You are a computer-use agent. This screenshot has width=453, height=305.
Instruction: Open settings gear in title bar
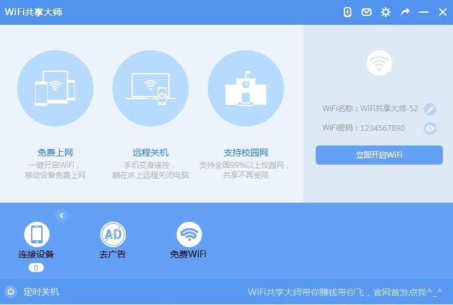pos(386,12)
